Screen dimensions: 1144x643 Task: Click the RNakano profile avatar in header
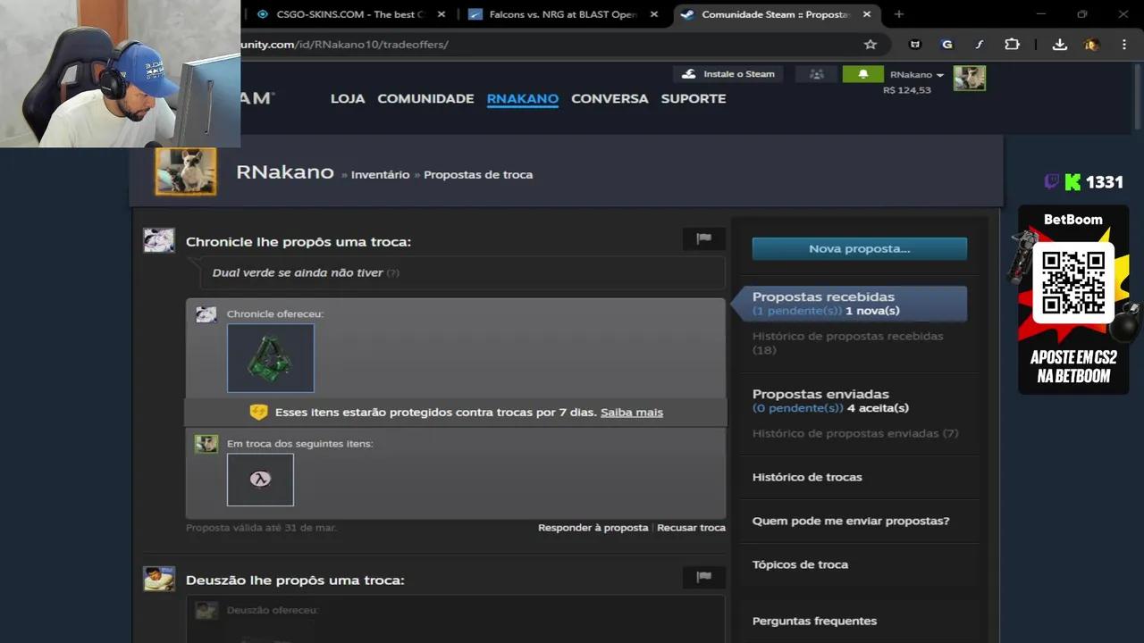[969, 78]
